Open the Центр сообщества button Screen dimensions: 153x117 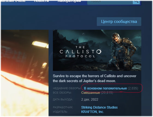click(x=119, y=22)
